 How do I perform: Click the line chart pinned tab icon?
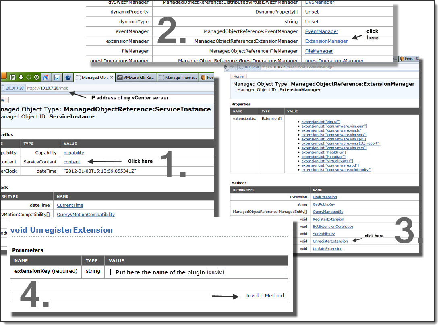click(57, 77)
